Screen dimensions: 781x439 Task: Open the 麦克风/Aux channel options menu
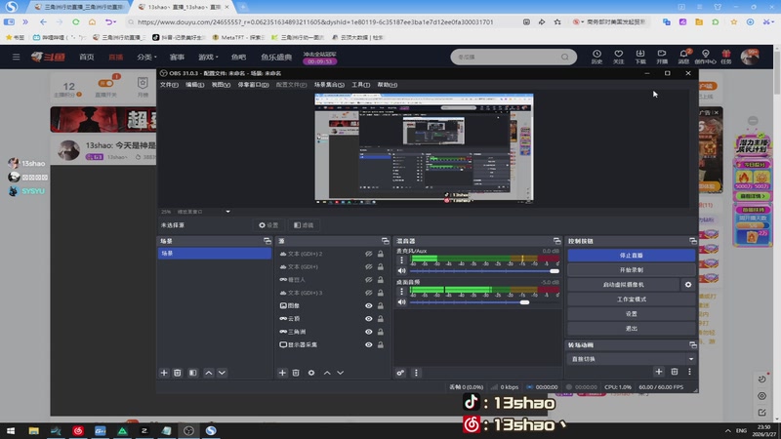(x=402, y=260)
